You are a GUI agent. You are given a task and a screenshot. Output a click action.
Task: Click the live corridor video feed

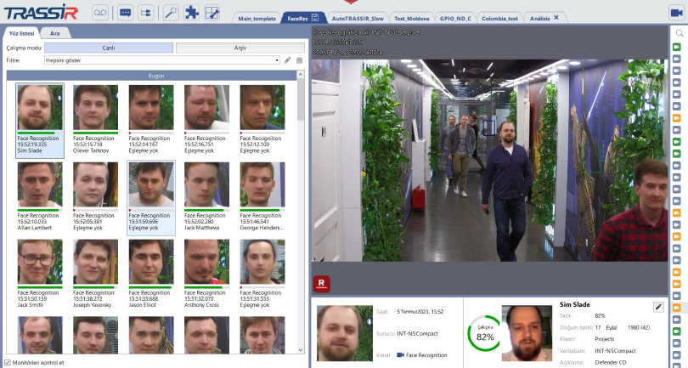(490, 161)
